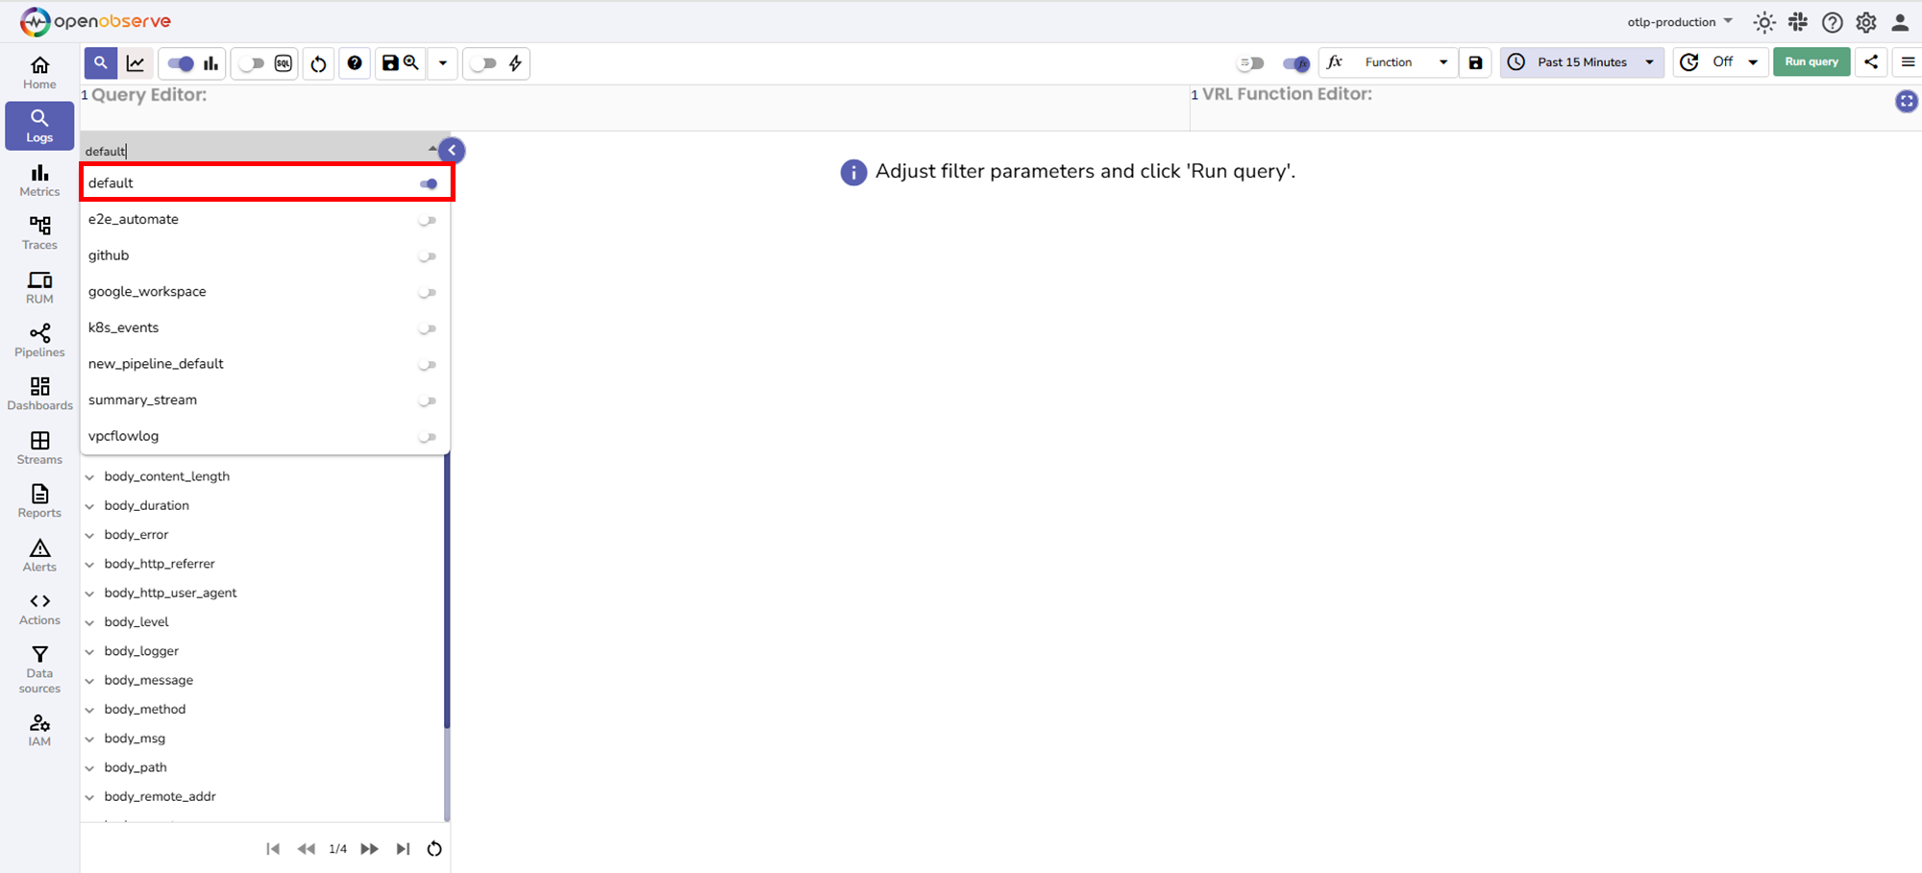
Task: Click the reset filters refresh icon
Action: (x=318, y=63)
